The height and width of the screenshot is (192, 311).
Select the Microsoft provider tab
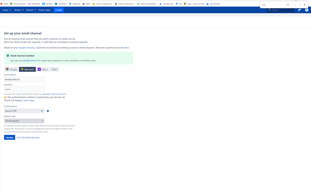click(x=27, y=69)
